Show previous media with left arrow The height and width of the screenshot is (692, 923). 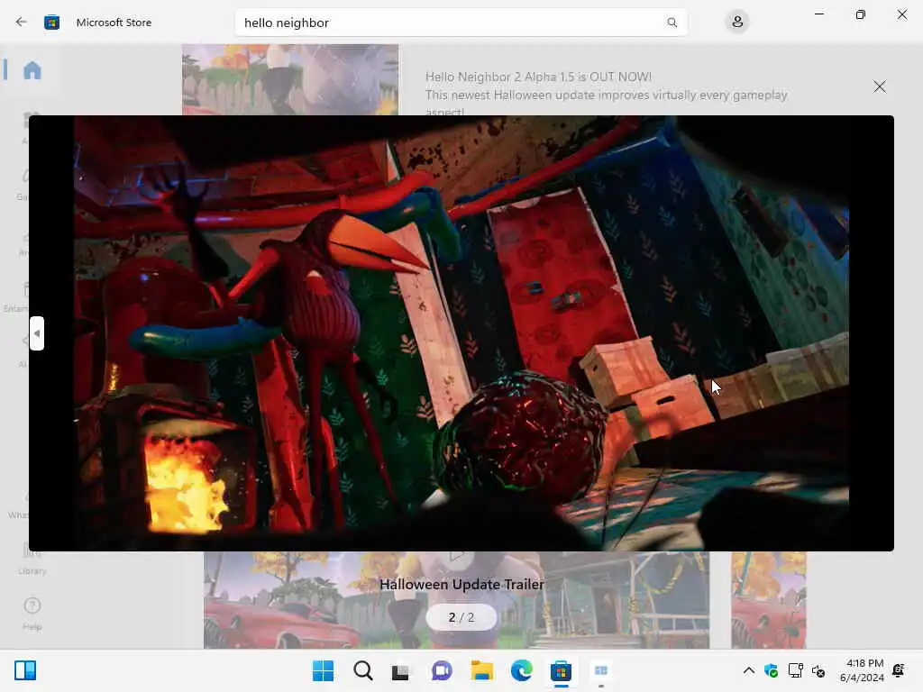pyautogui.click(x=37, y=333)
